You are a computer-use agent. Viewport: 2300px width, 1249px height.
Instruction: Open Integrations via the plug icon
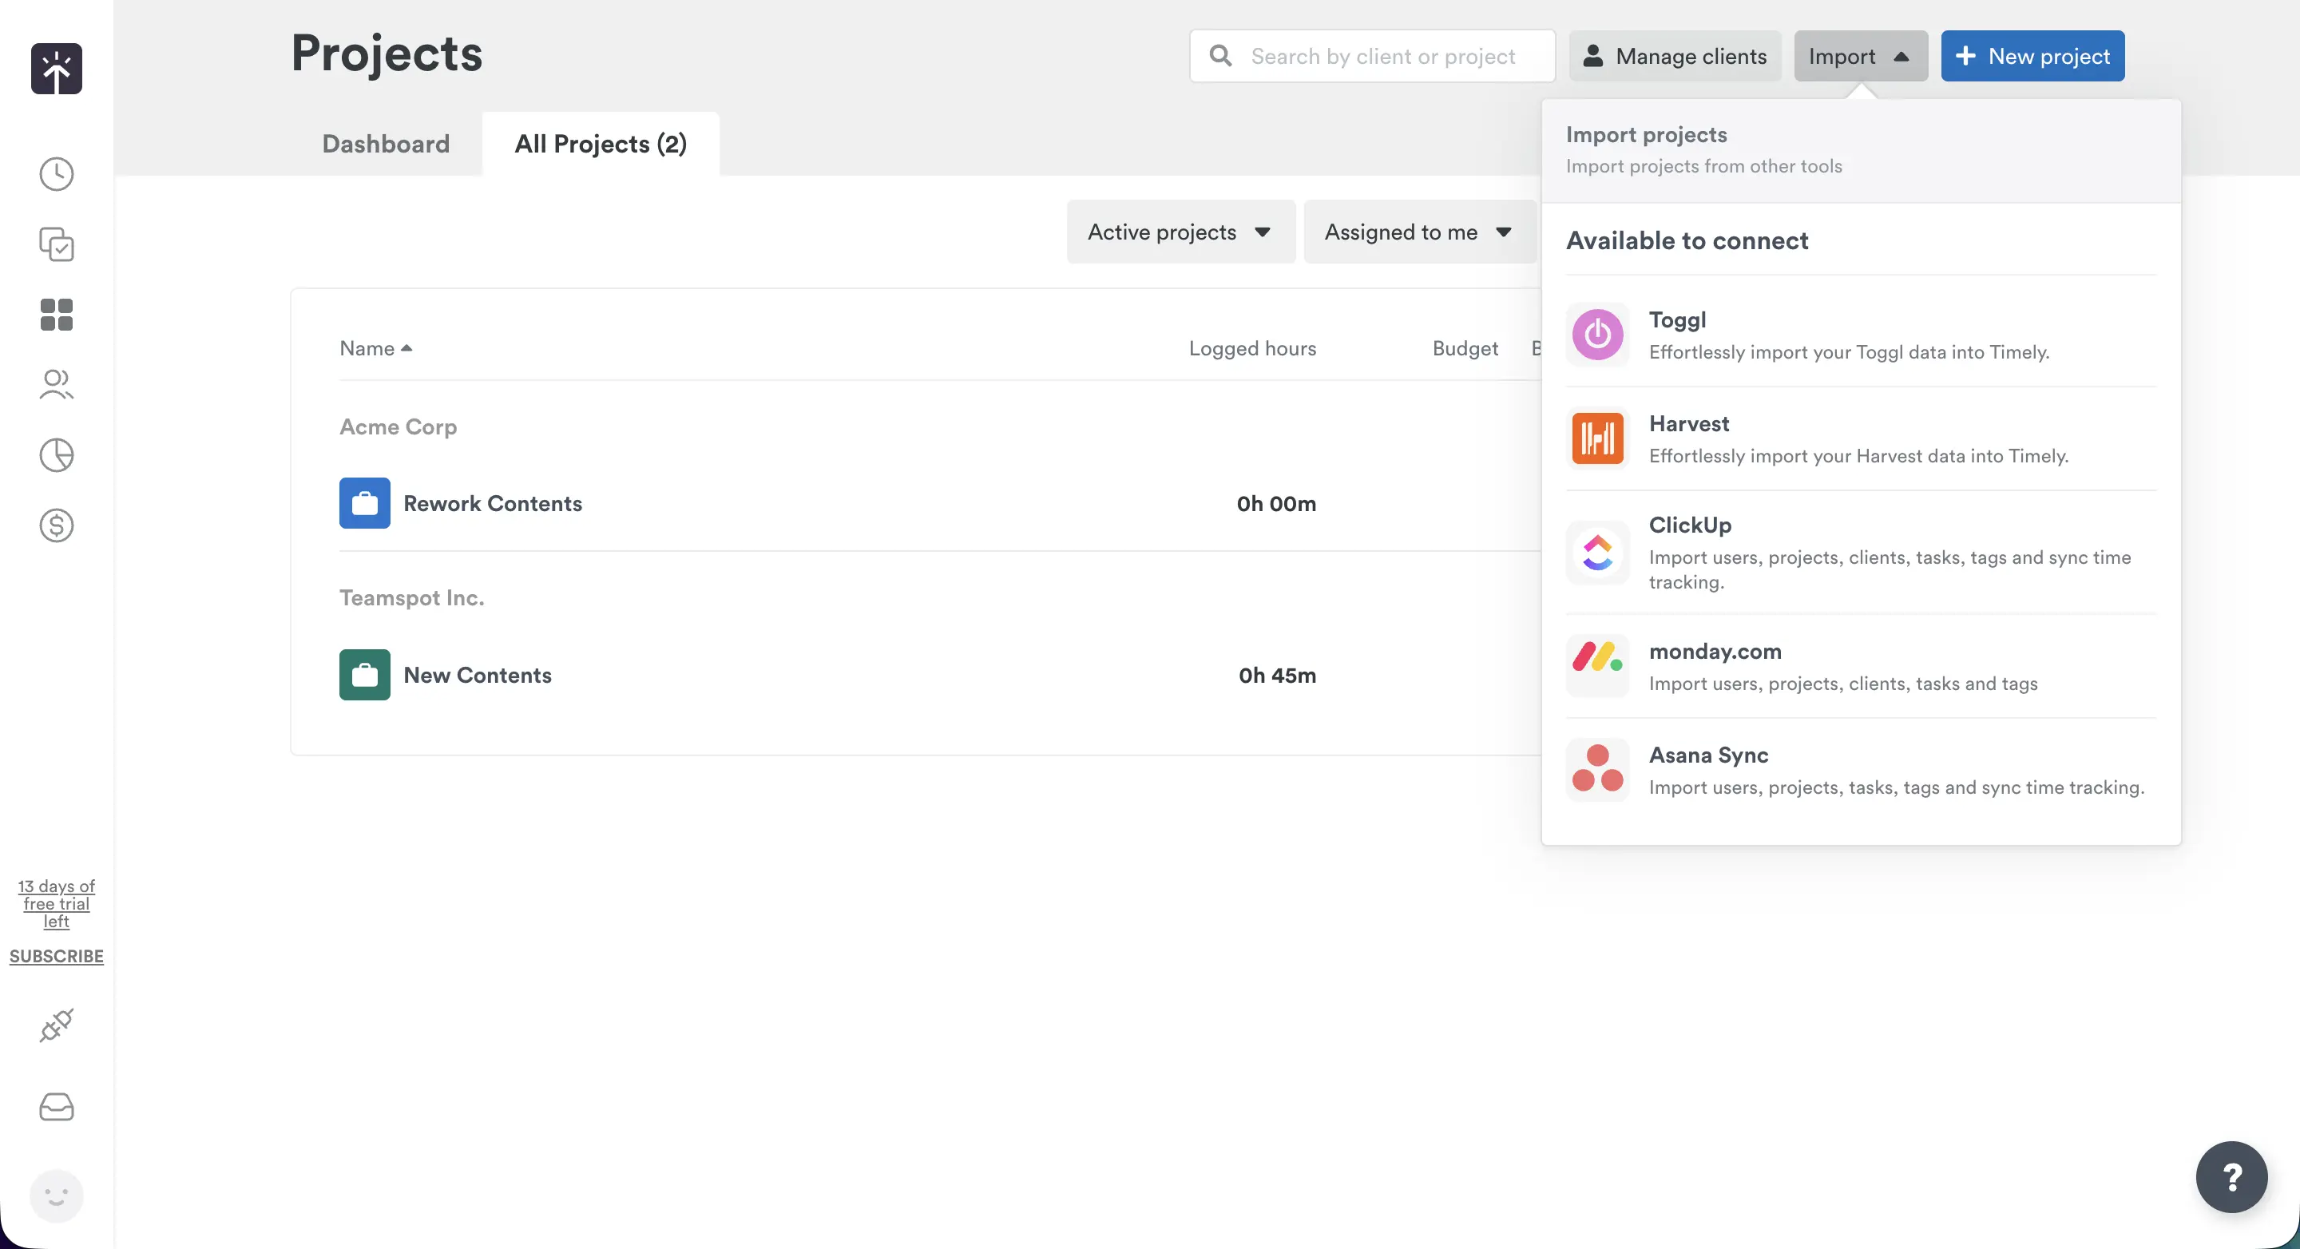[x=56, y=1024]
